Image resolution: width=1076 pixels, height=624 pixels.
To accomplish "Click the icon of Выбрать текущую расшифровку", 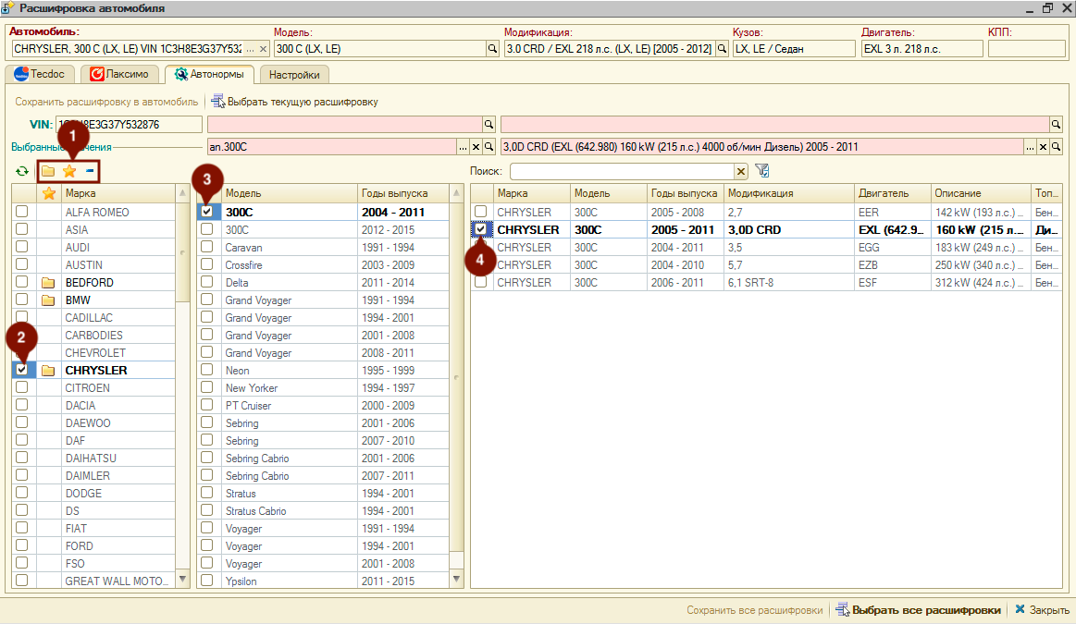I will (218, 102).
